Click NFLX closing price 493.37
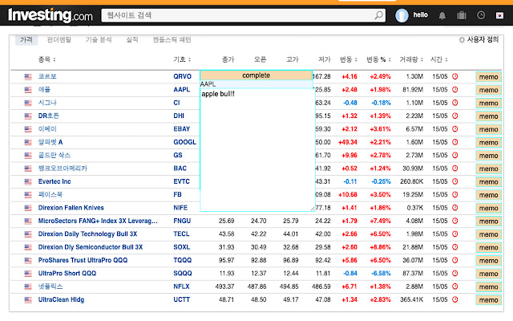 click(224, 286)
